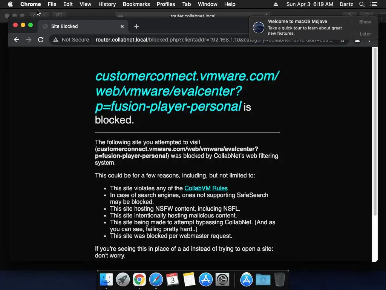
Task: Click the date and time in menu bar
Action: coord(310,4)
